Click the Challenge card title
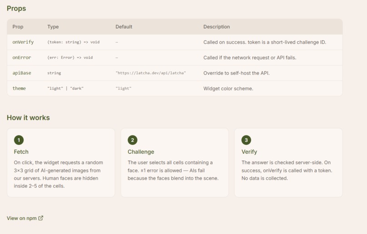 point(141,152)
